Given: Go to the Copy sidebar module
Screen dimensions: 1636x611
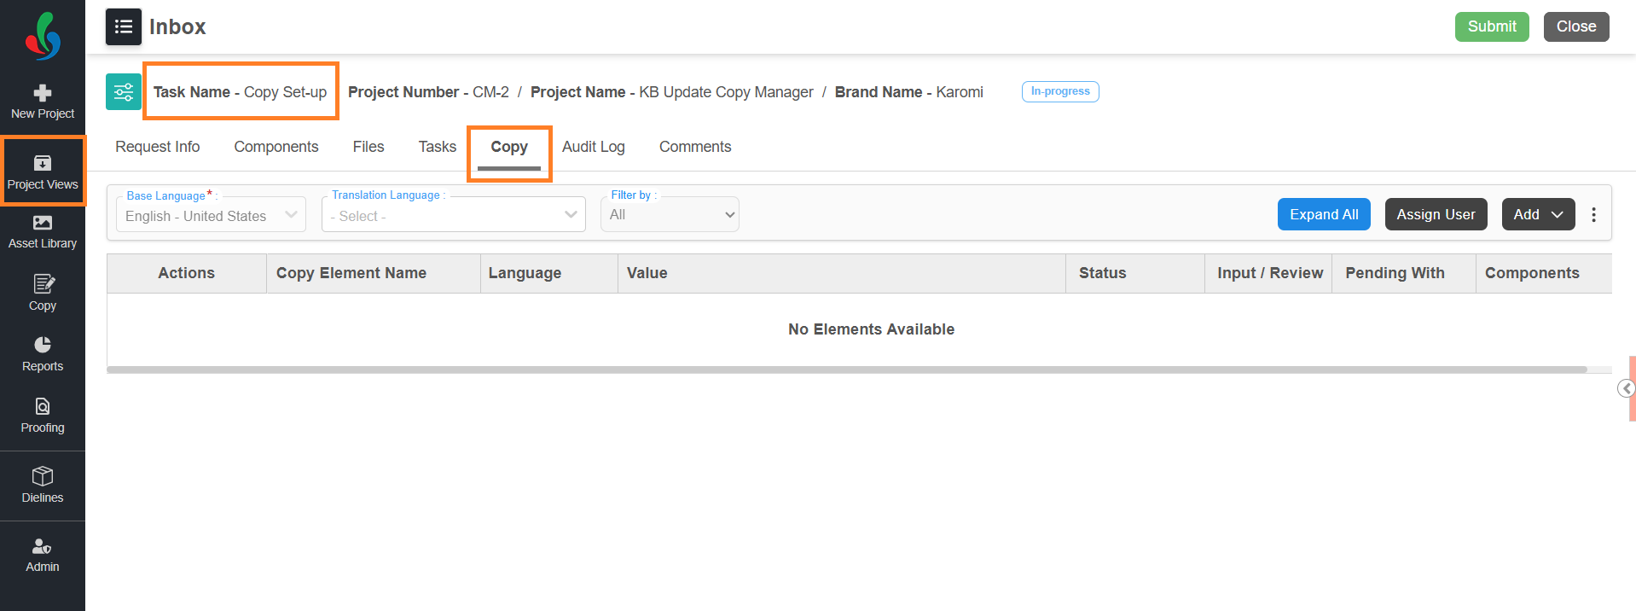Looking at the screenshot, I should tap(43, 293).
